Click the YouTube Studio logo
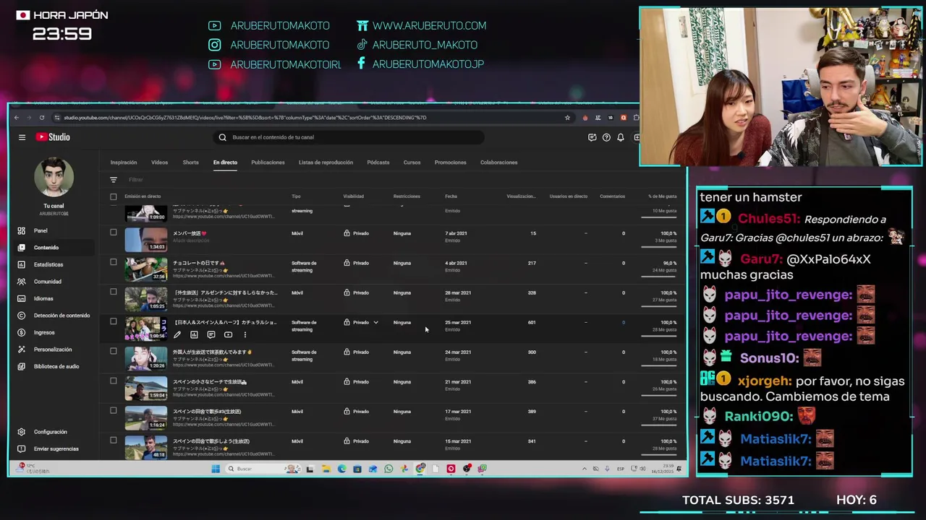926x520 pixels. (x=54, y=137)
